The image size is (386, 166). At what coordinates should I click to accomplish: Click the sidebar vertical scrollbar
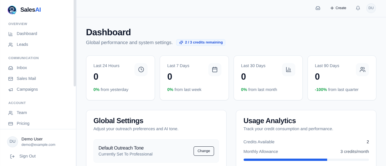point(75,43)
